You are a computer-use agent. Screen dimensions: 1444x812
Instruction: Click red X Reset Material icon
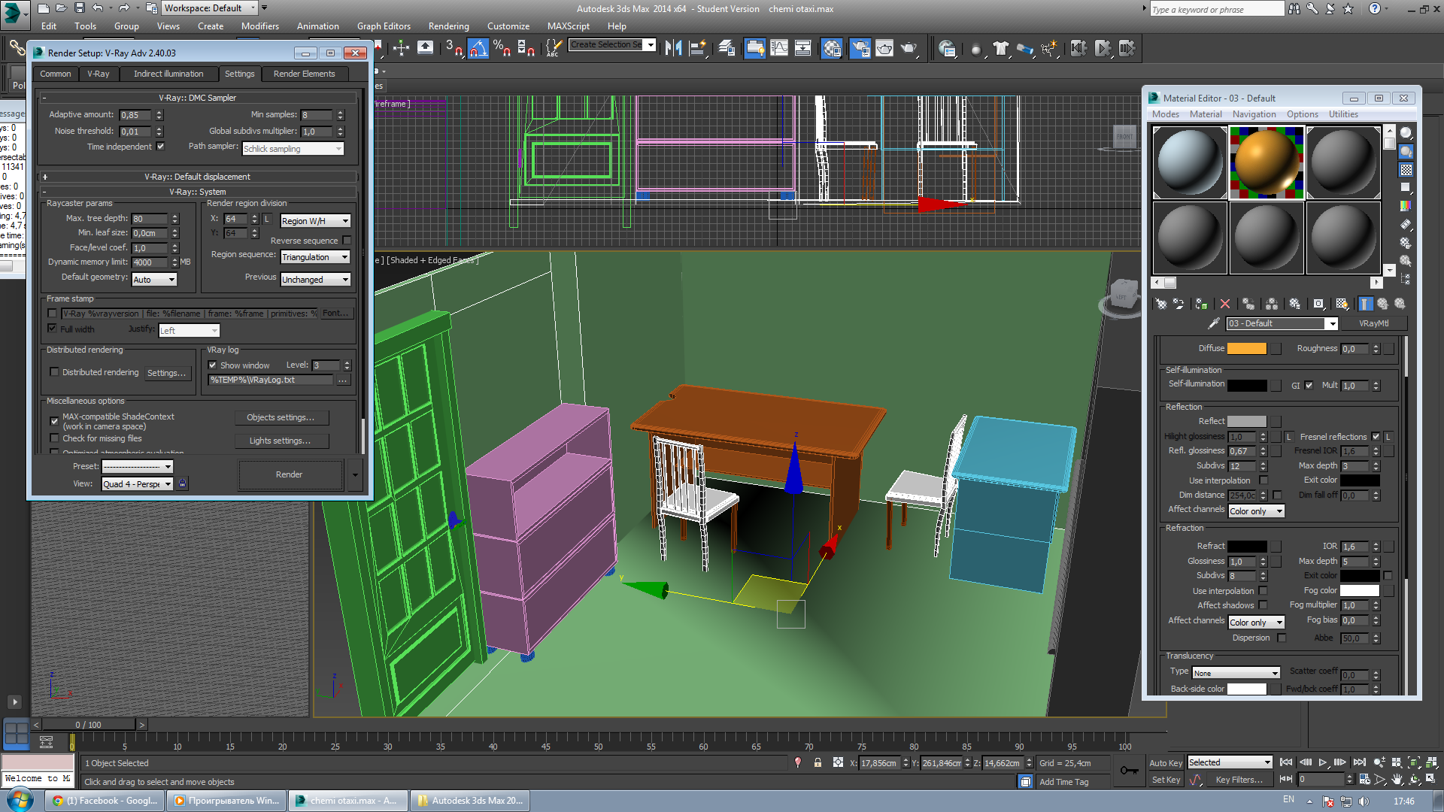click(1224, 304)
